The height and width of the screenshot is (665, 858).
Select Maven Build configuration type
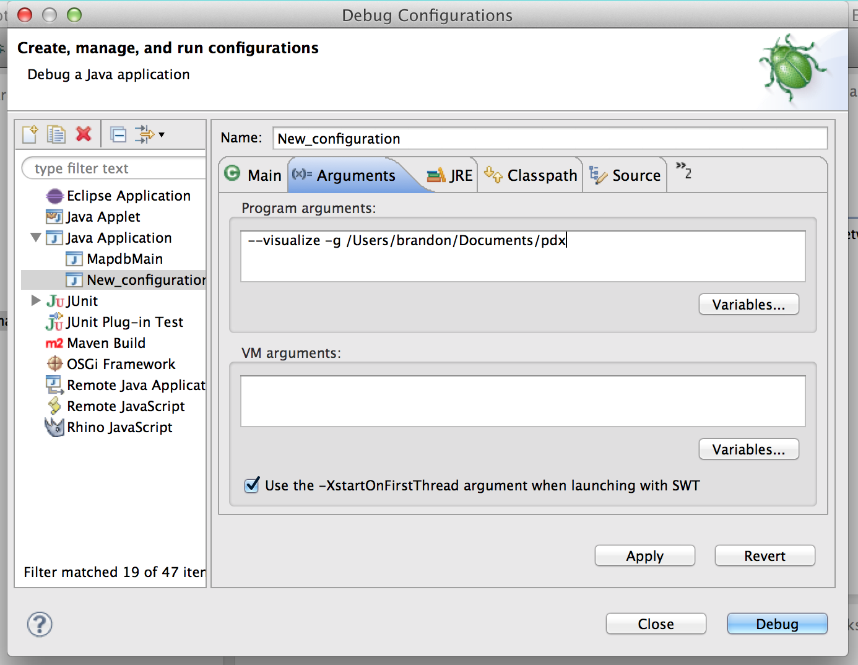tap(106, 343)
